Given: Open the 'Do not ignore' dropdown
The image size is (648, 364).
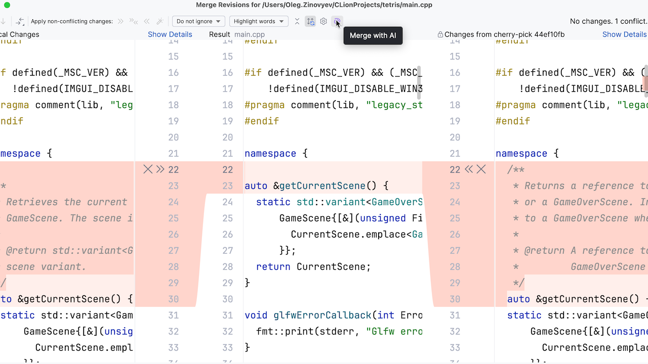Looking at the screenshot, I should coord(198,21).
